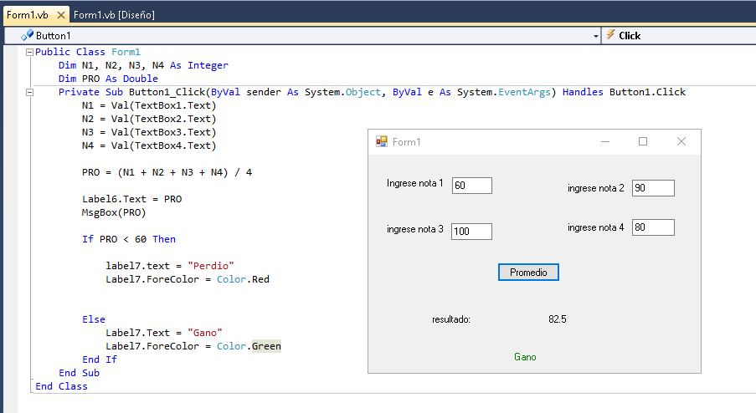Click the Promedio button in Form1
Image resolution: width=756 pixels, height=413 pixels.
coord(528,273)
